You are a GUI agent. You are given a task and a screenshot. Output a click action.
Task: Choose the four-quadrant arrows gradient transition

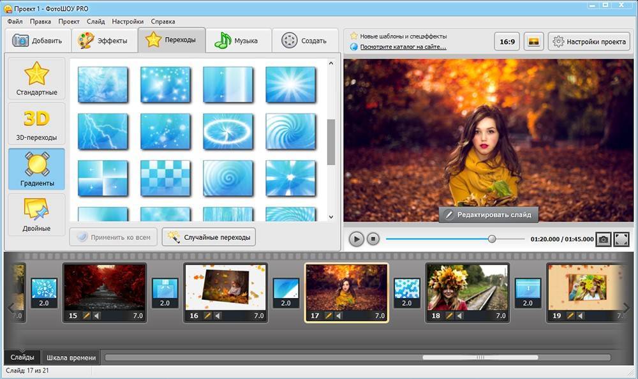tap(103, 178)
